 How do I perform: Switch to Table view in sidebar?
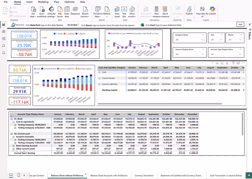coord(4,32)
